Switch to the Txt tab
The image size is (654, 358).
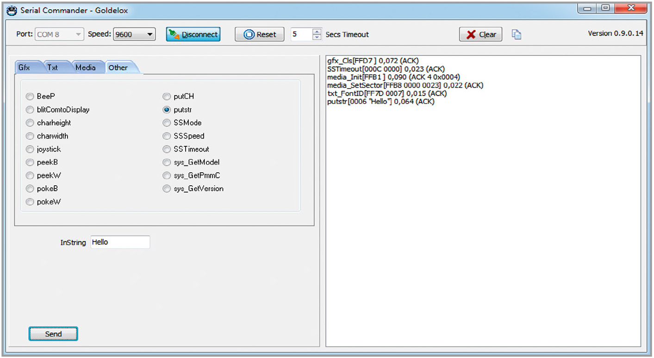tap(53, 67)
